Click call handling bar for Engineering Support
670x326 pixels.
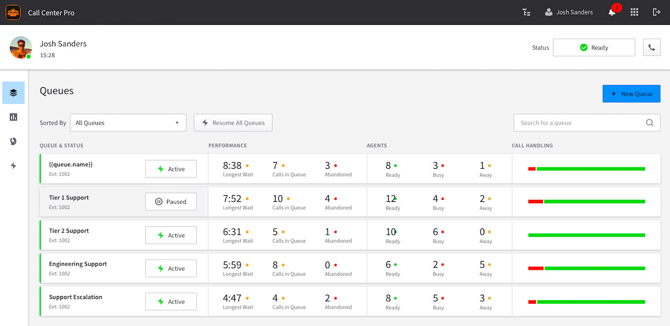[x=587, y=268]
